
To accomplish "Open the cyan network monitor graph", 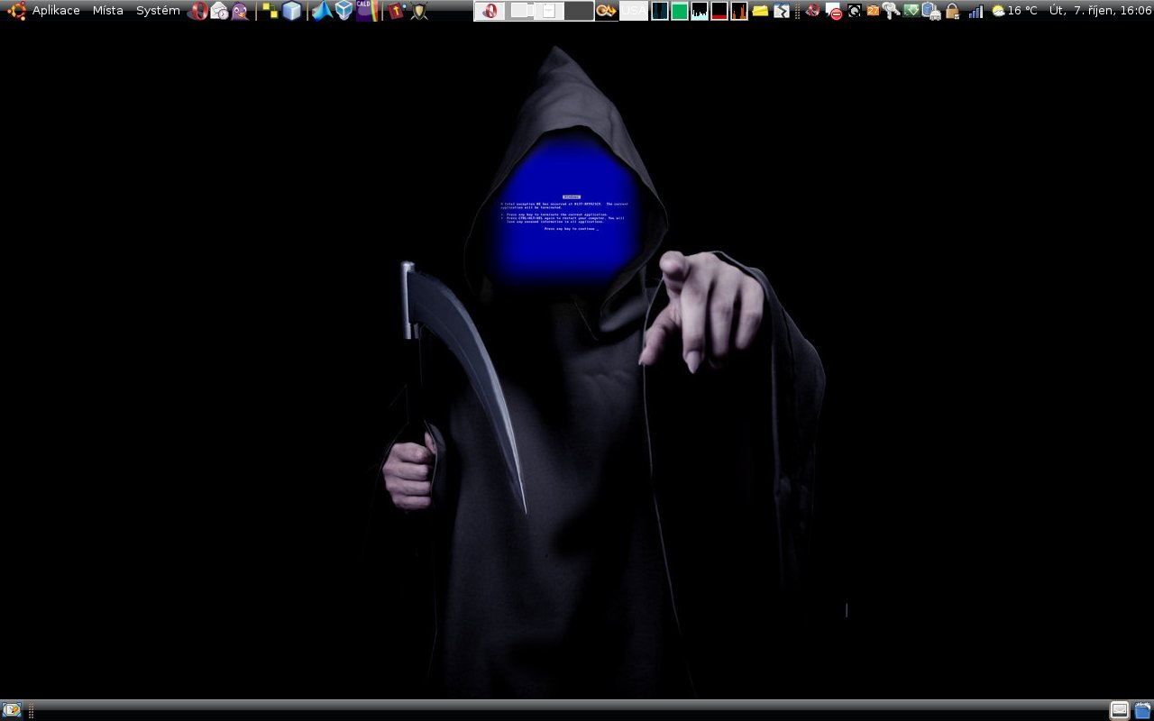I will tap(700, 11).
